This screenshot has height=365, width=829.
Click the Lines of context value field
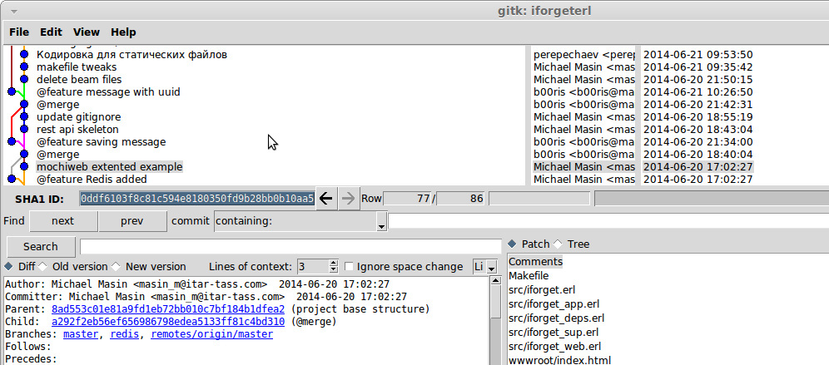(x=312, y=267)
